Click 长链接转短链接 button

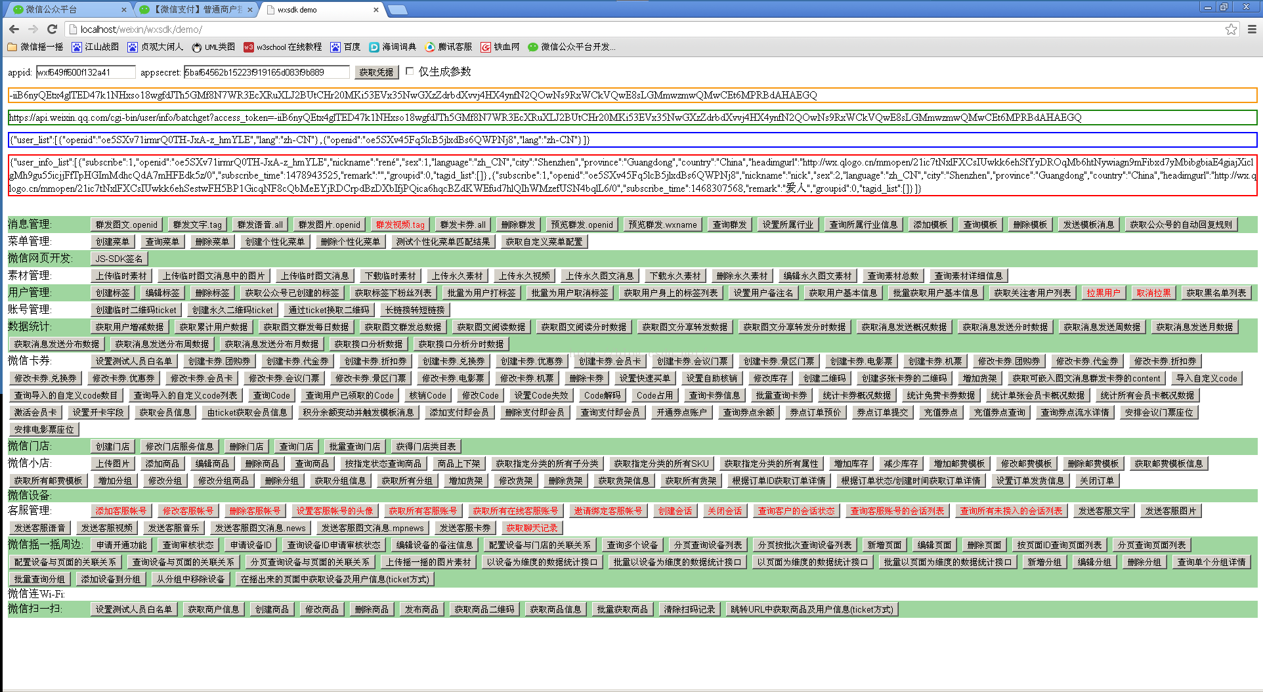point(415,310)
